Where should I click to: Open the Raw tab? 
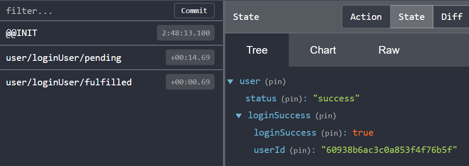(389, 50)
